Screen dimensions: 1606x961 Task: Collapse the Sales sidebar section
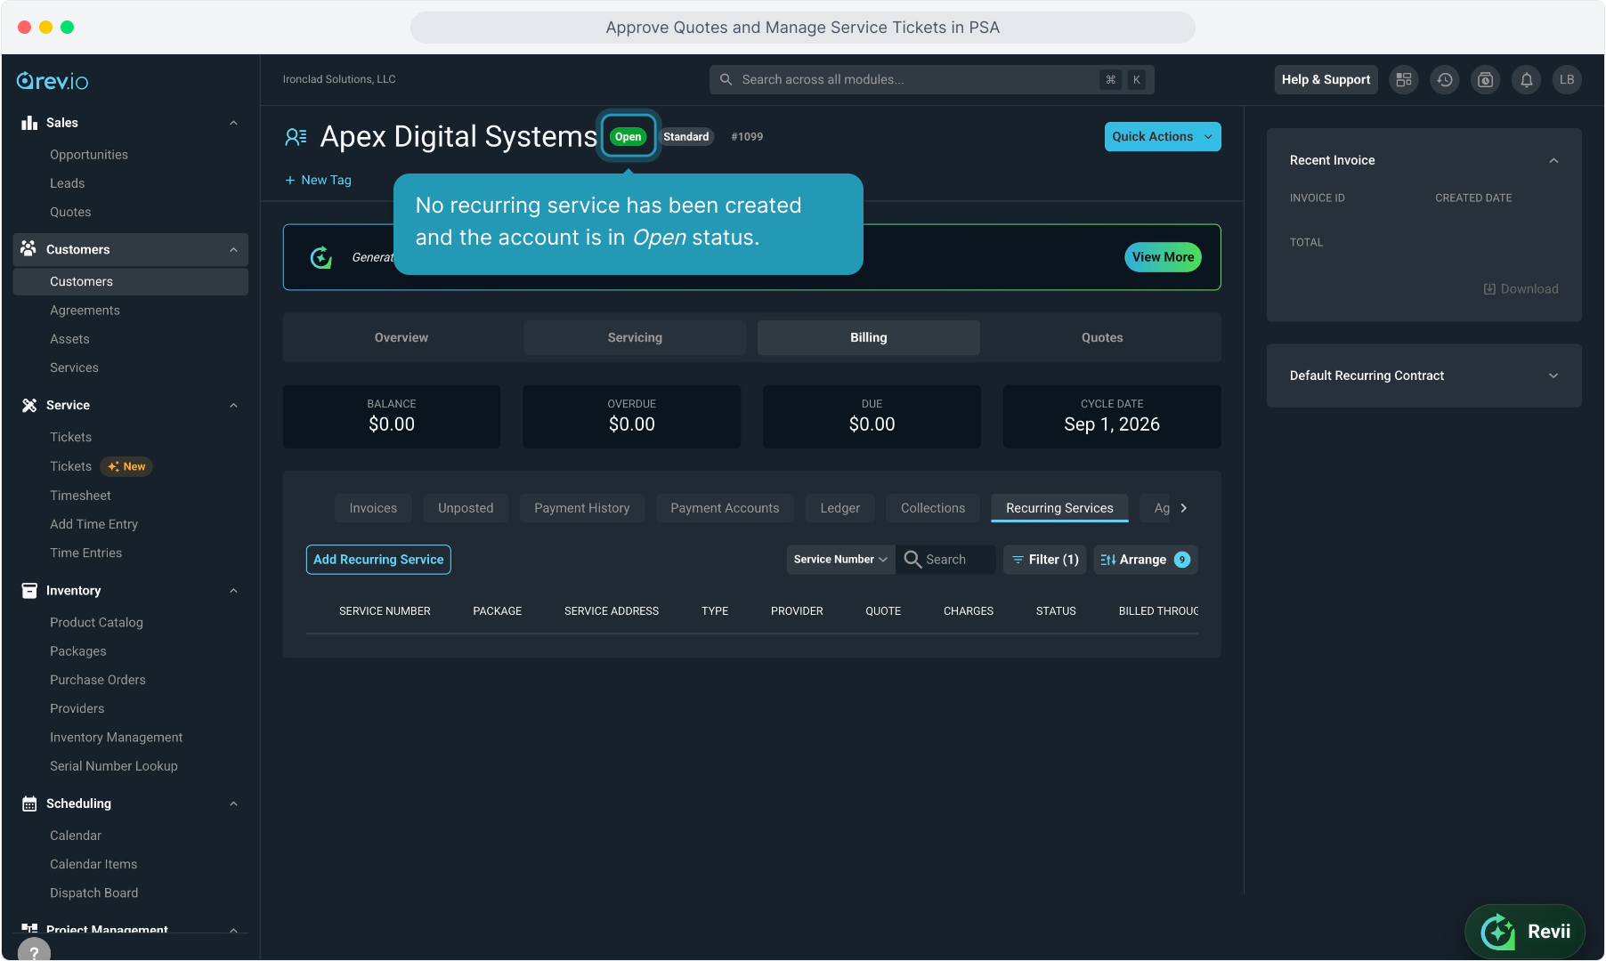(233, 123)
